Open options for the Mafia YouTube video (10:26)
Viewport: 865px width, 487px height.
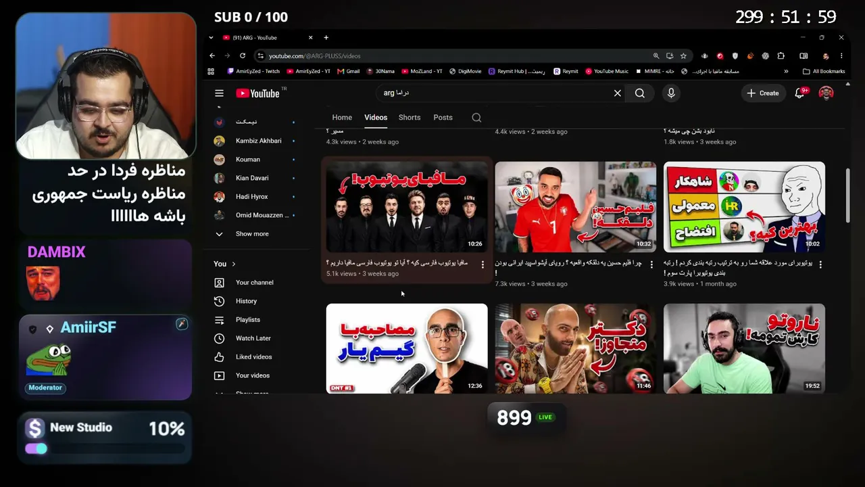point(483,264)
